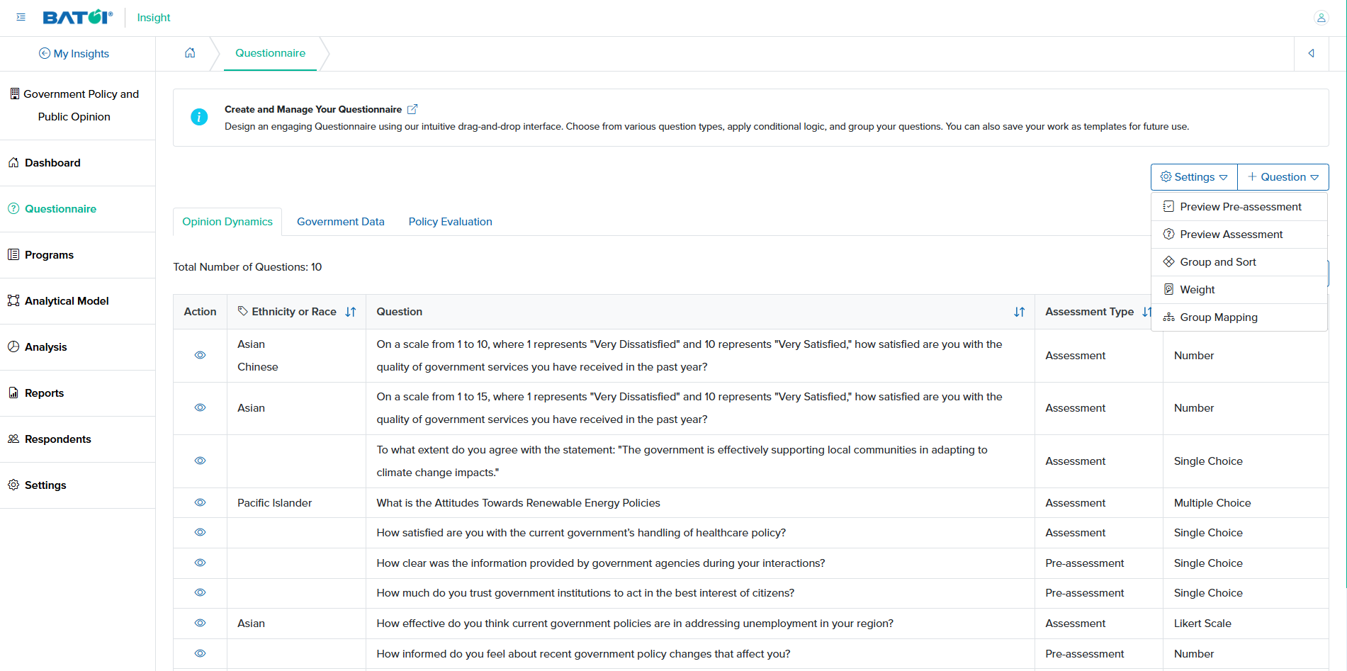Choose Weight option in settings menu
This screenshot has height=671, width=1347.
click(1239, 290)
